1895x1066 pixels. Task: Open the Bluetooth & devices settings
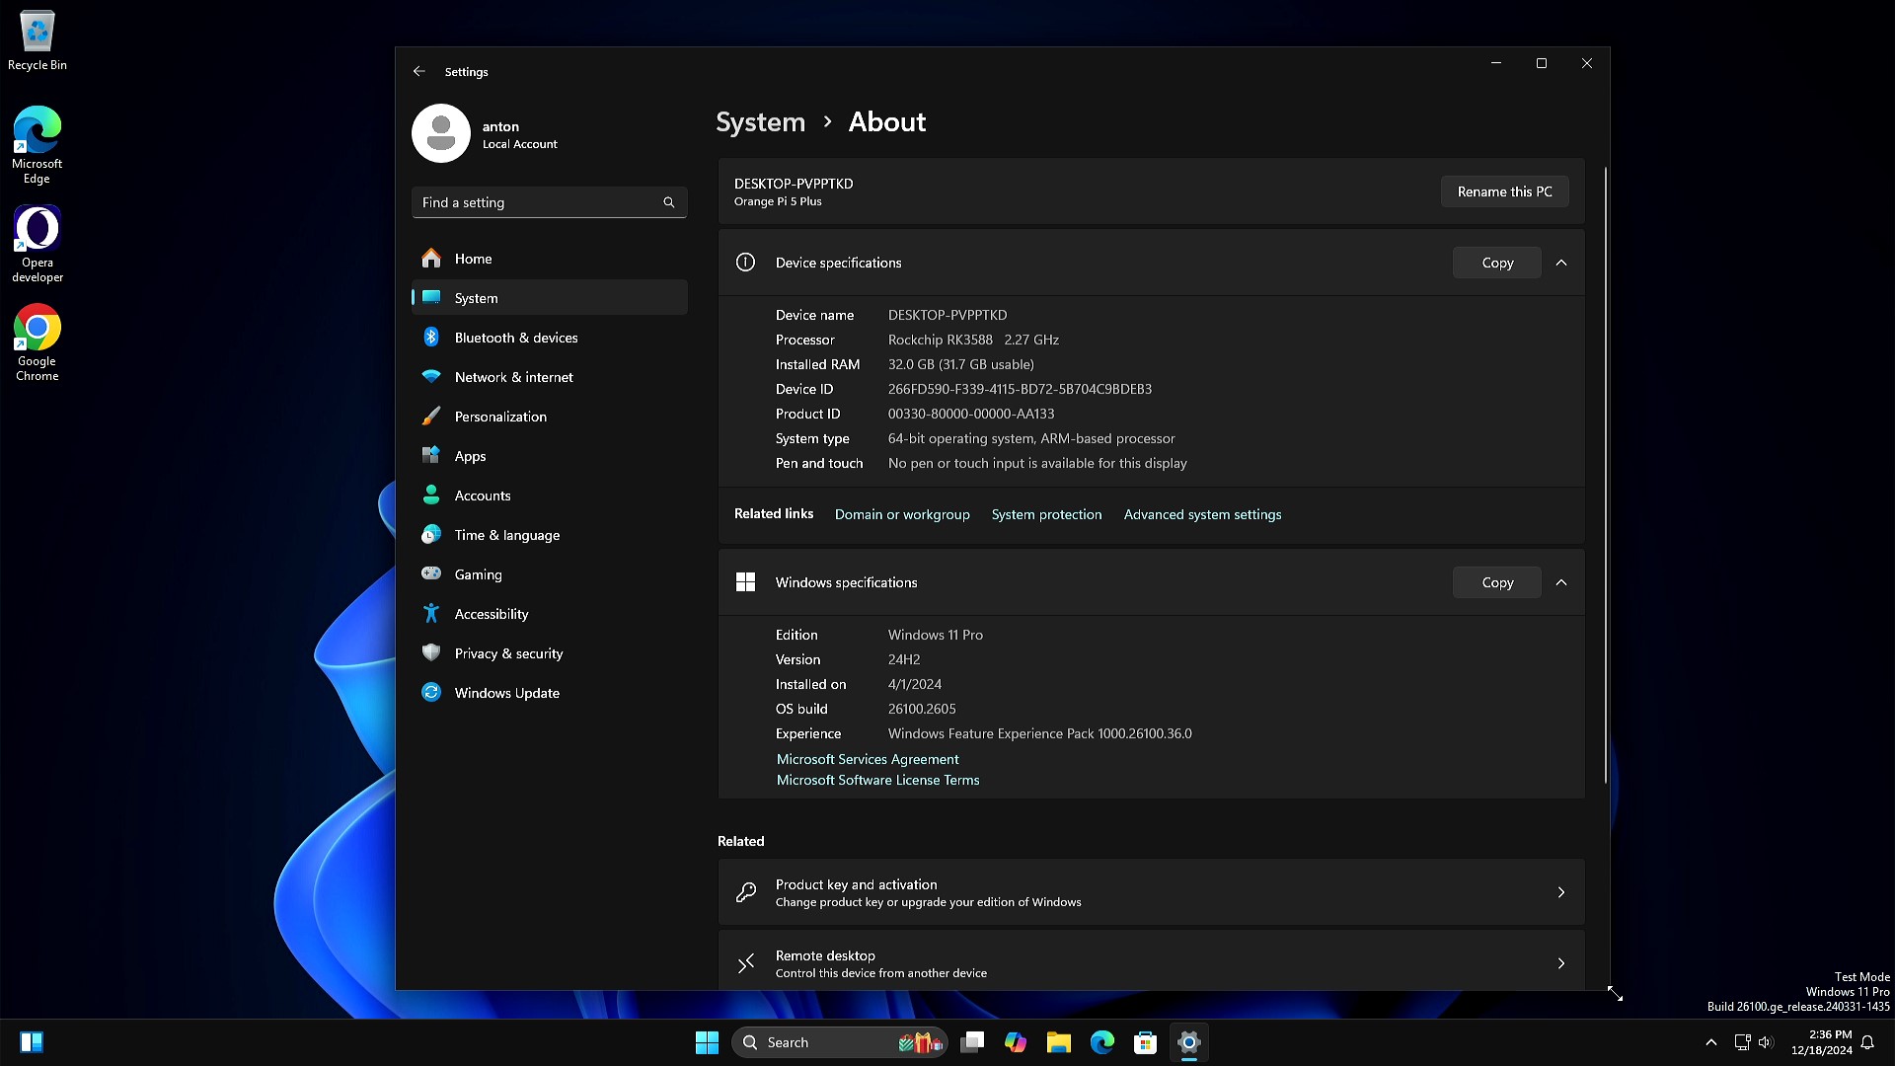point(515,338)
